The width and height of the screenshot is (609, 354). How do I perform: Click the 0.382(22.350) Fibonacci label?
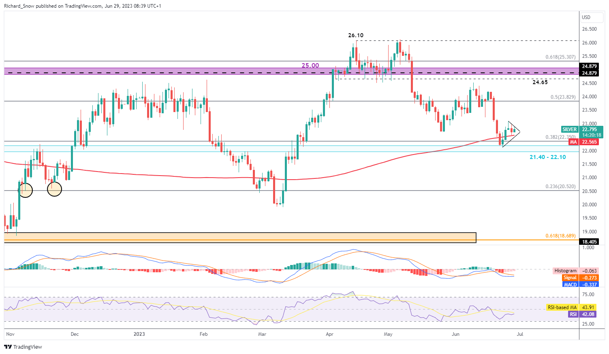point(560,137)
